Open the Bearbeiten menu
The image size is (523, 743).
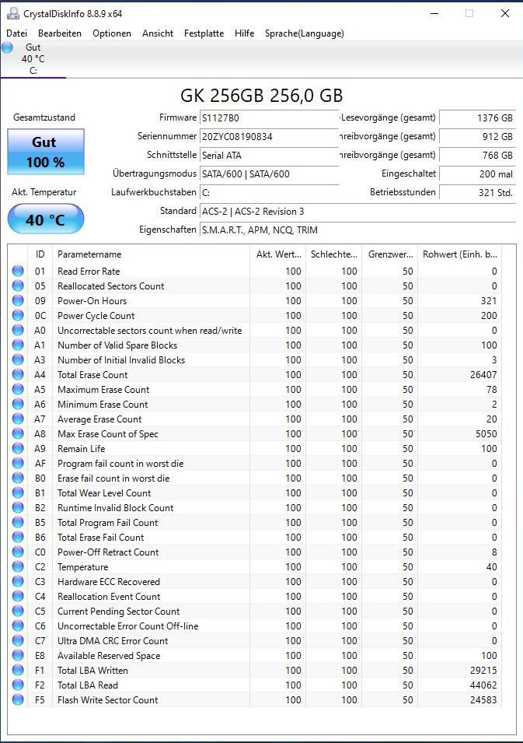pyautogui.click(x=60, y=33)
